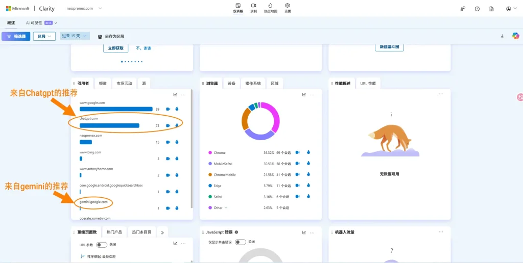Toggle 仅显示单击错误 switch

tap(241, 242)
